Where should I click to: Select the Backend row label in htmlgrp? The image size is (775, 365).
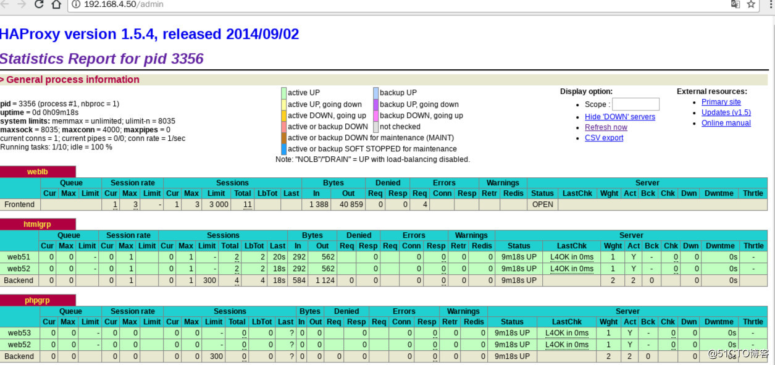pyautogui.click(x=19, y=280)
